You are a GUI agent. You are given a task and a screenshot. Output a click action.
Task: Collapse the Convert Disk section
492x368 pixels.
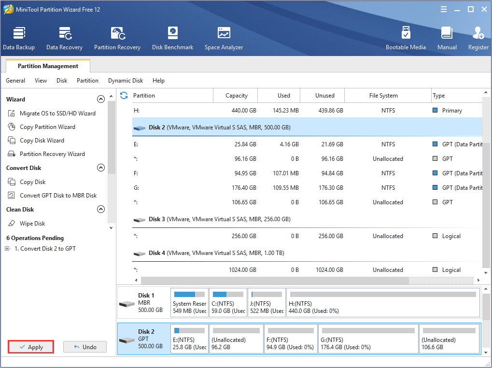coord(101,167)
